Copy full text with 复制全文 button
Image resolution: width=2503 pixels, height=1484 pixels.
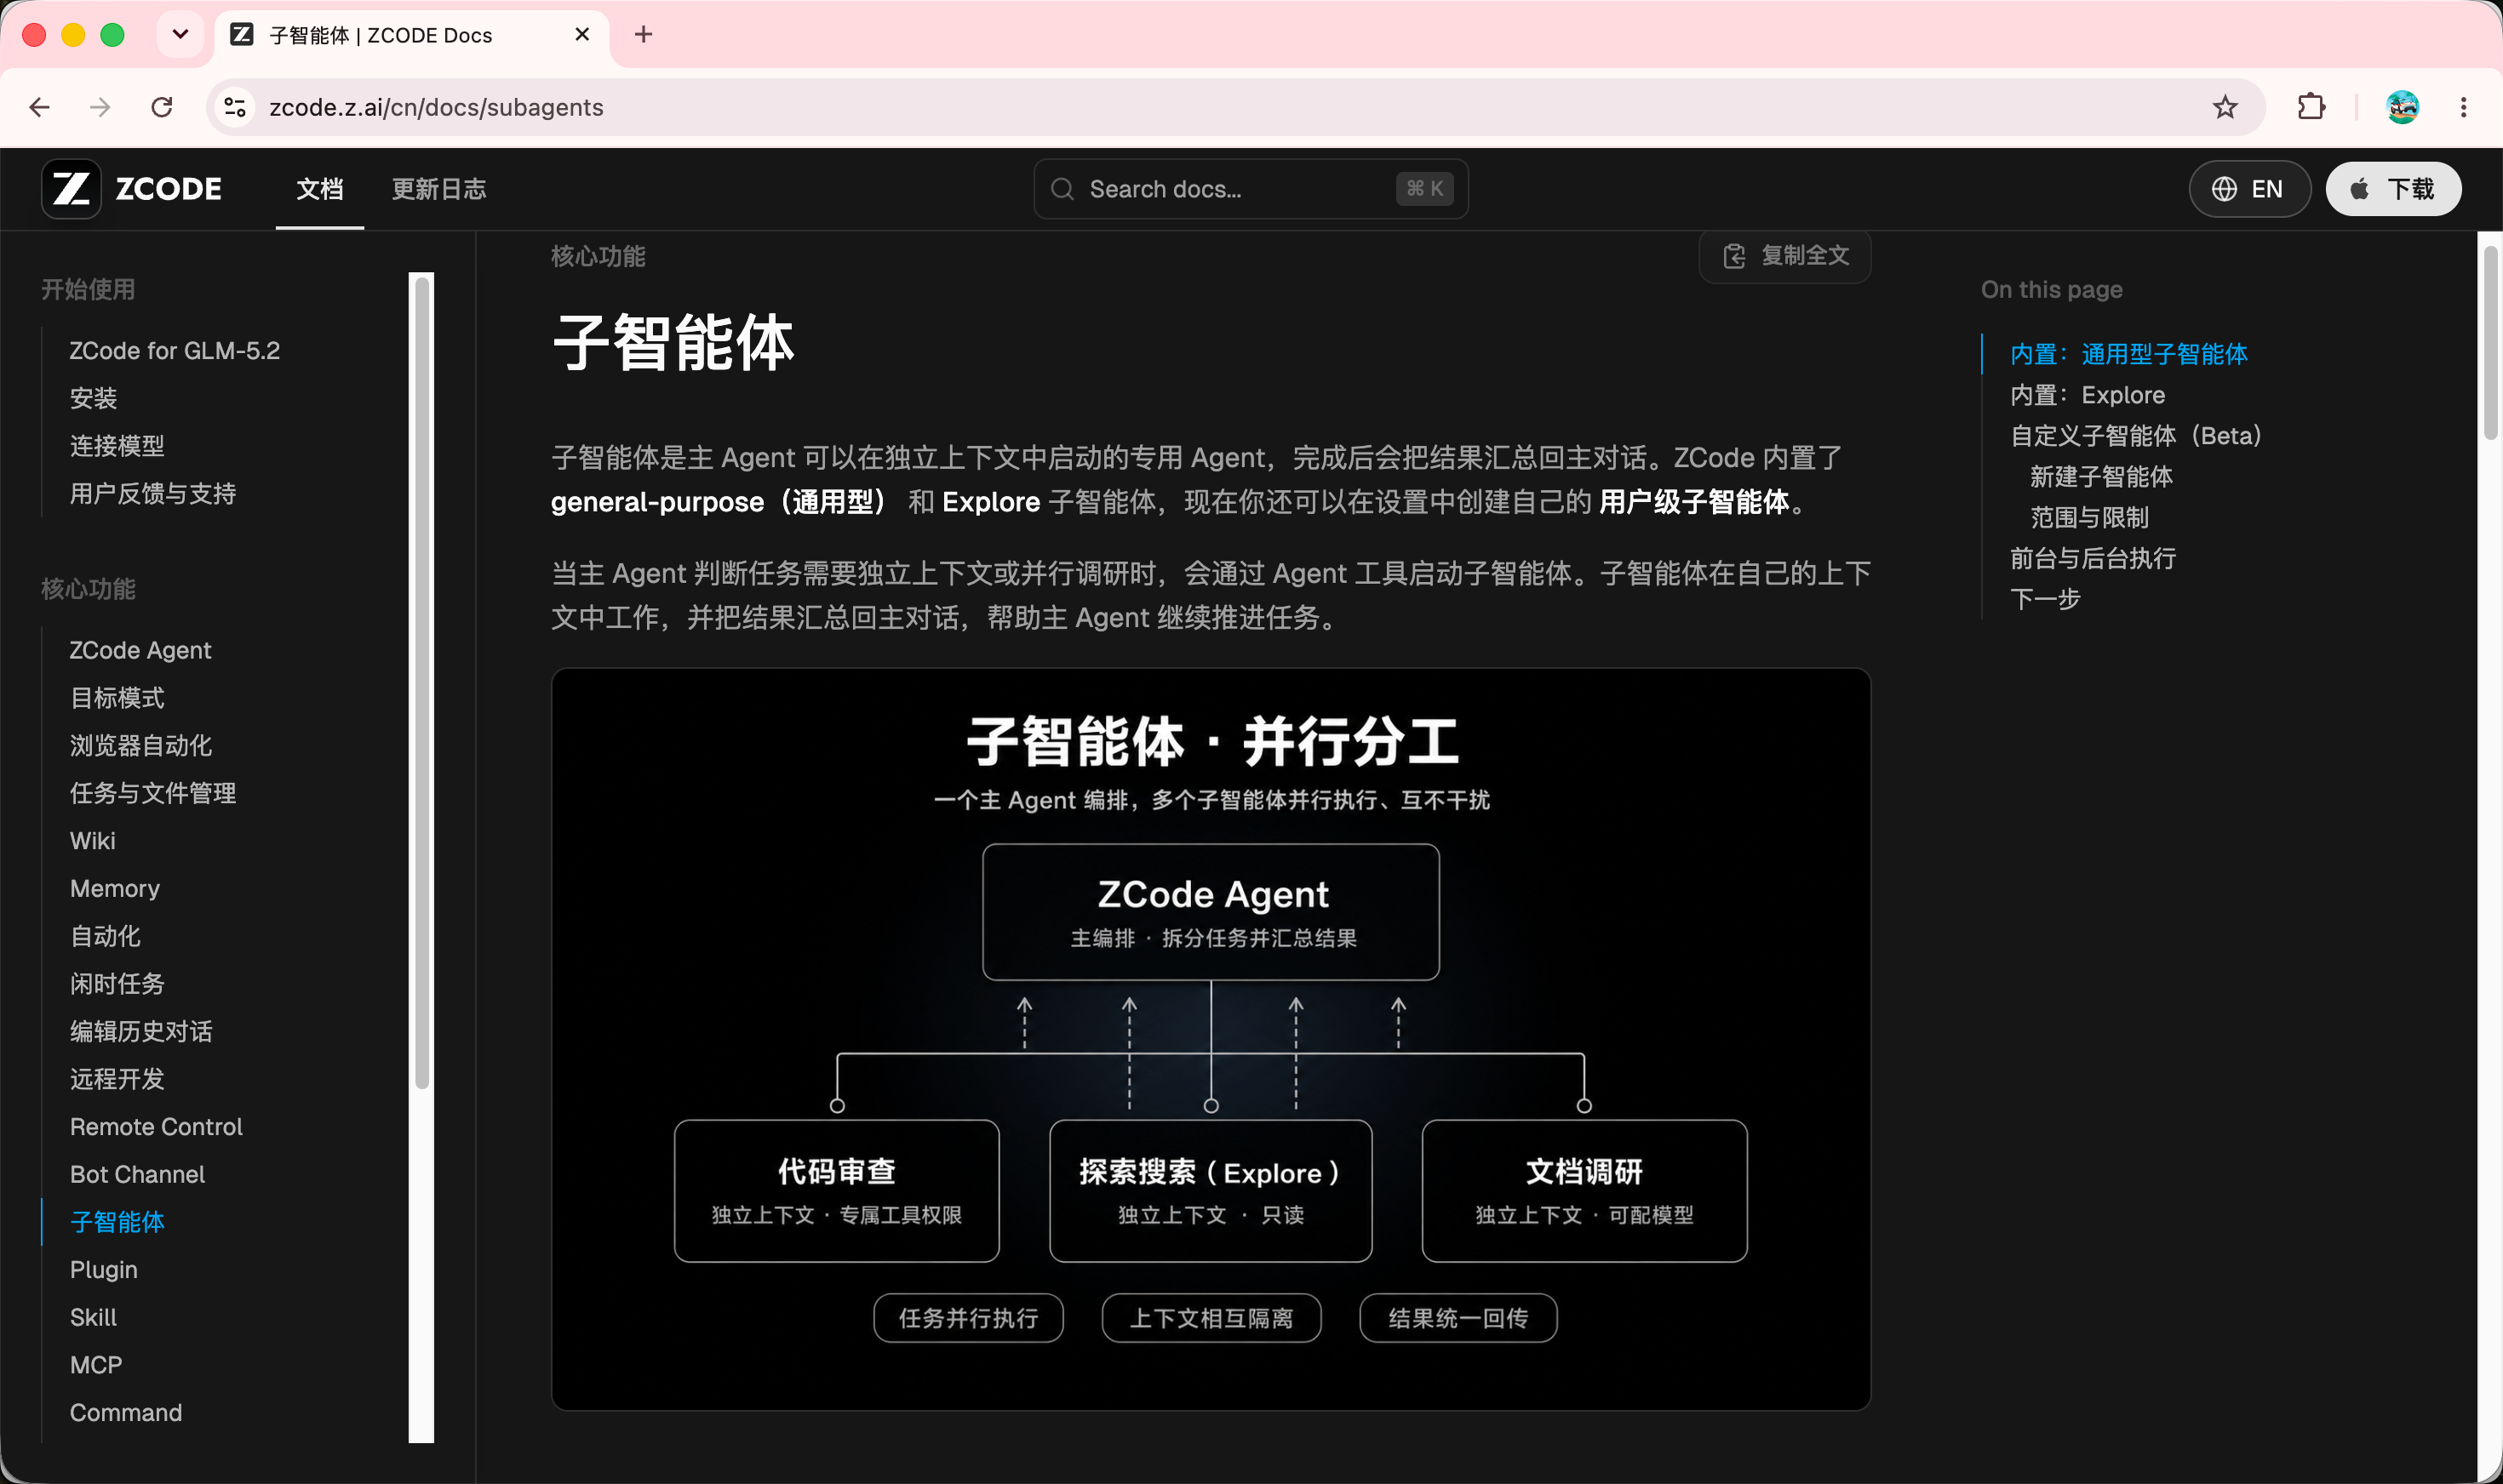(x=1784, y=256)
